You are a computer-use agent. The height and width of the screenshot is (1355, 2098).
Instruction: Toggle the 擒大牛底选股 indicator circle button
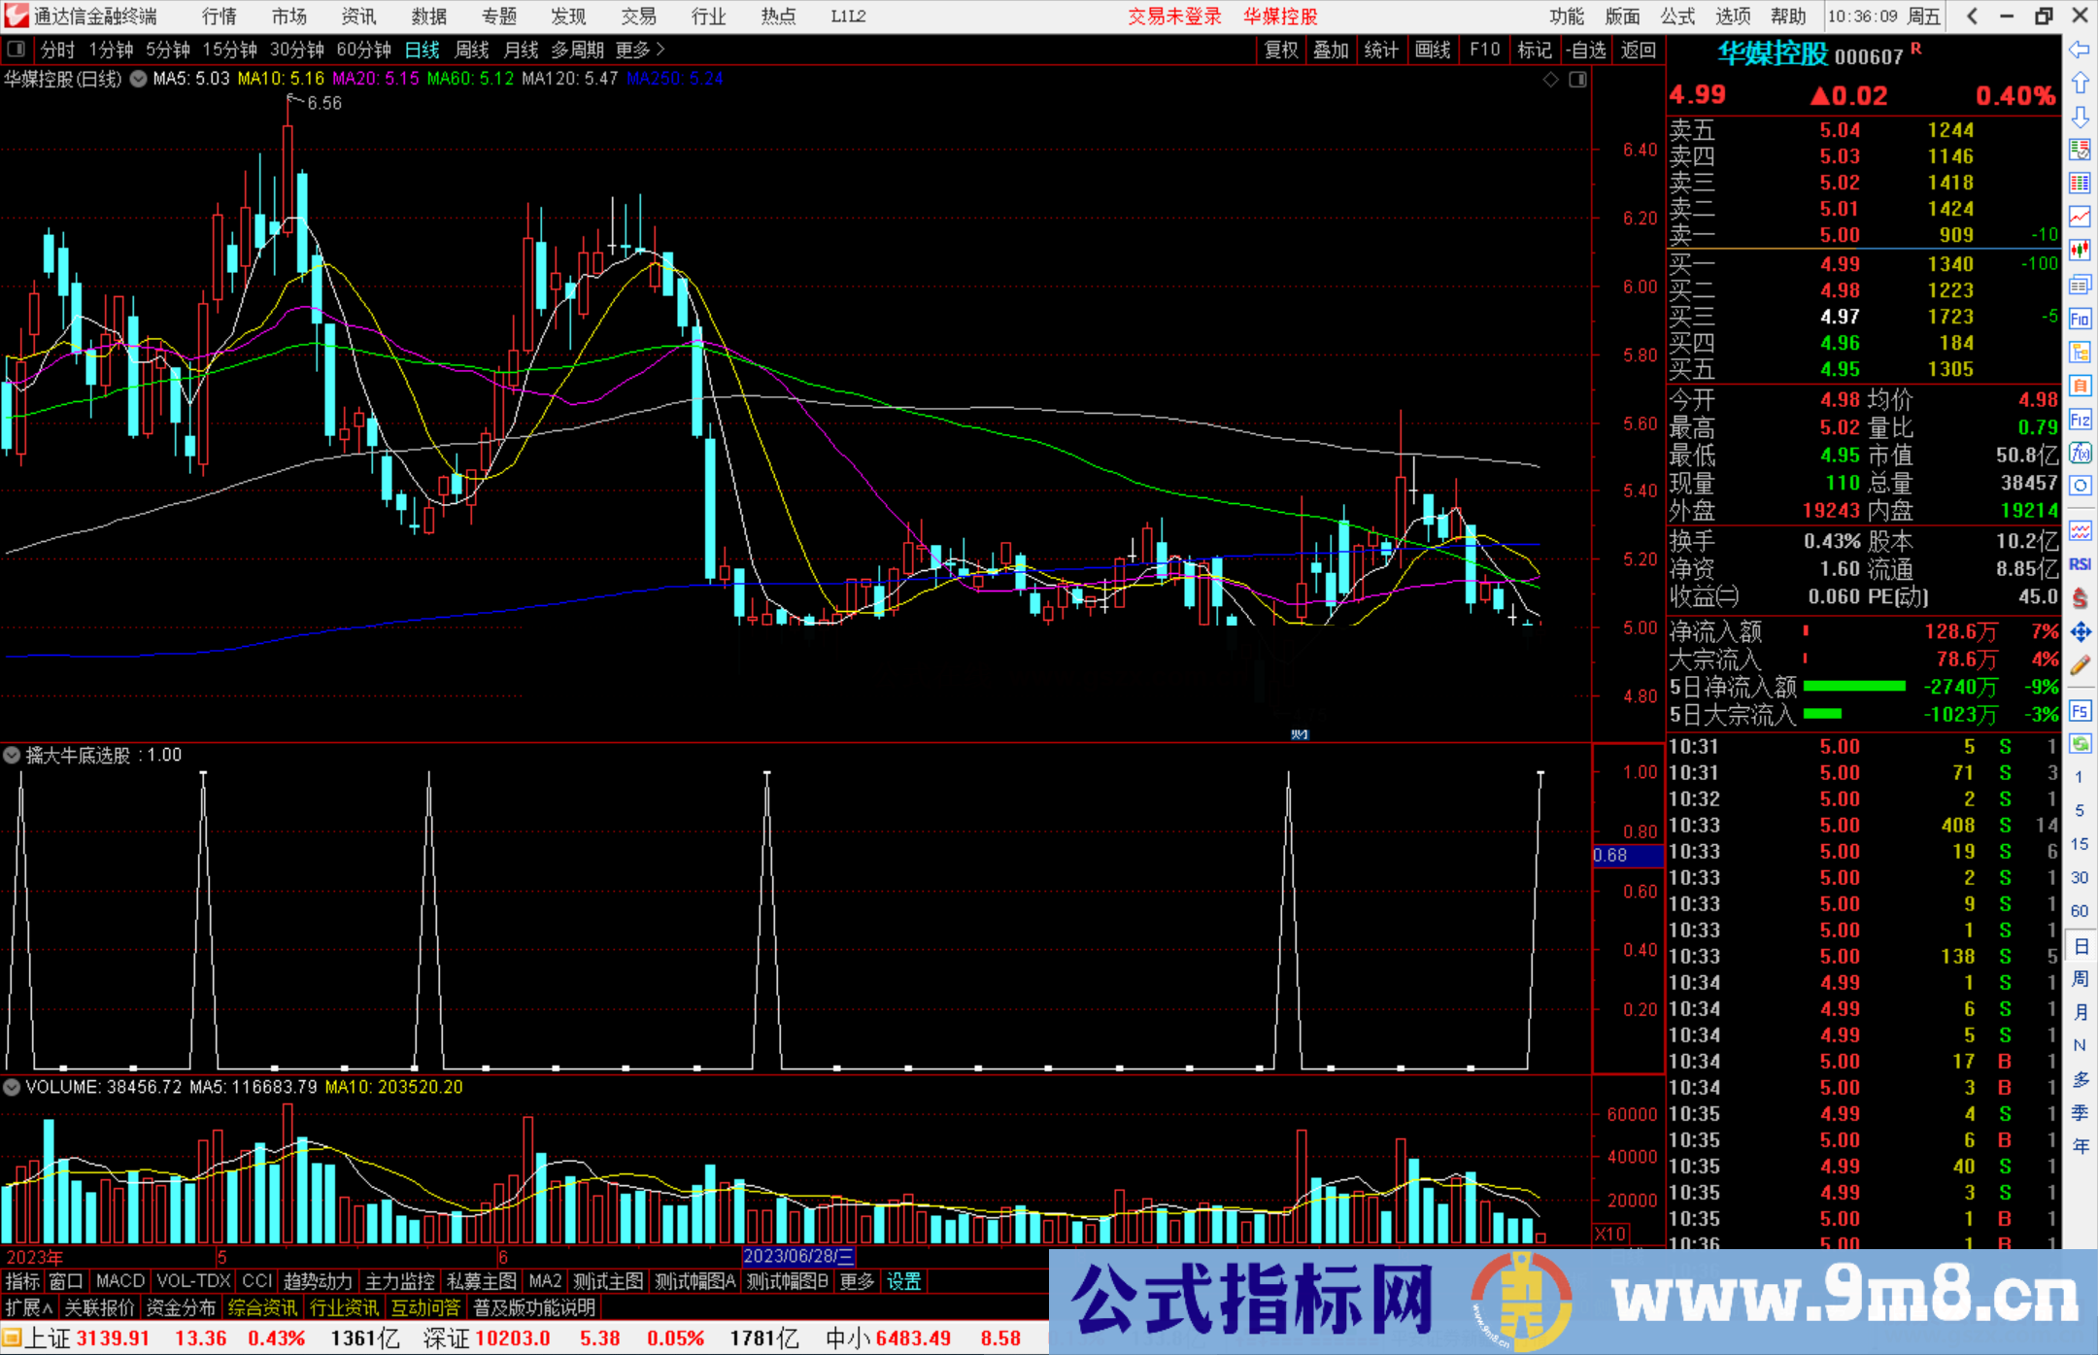(x=12, y=755)
